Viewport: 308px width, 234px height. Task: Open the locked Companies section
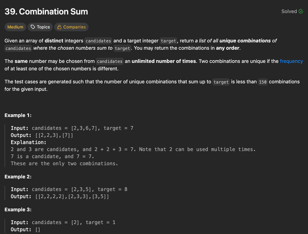pos(71,27)
